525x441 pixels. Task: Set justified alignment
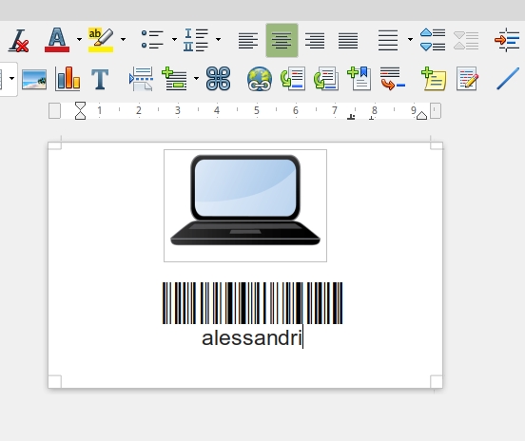coord(348,41)
